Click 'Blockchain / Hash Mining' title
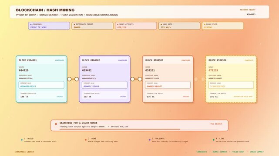The image size is (279, 156). (x=45, y=10)
